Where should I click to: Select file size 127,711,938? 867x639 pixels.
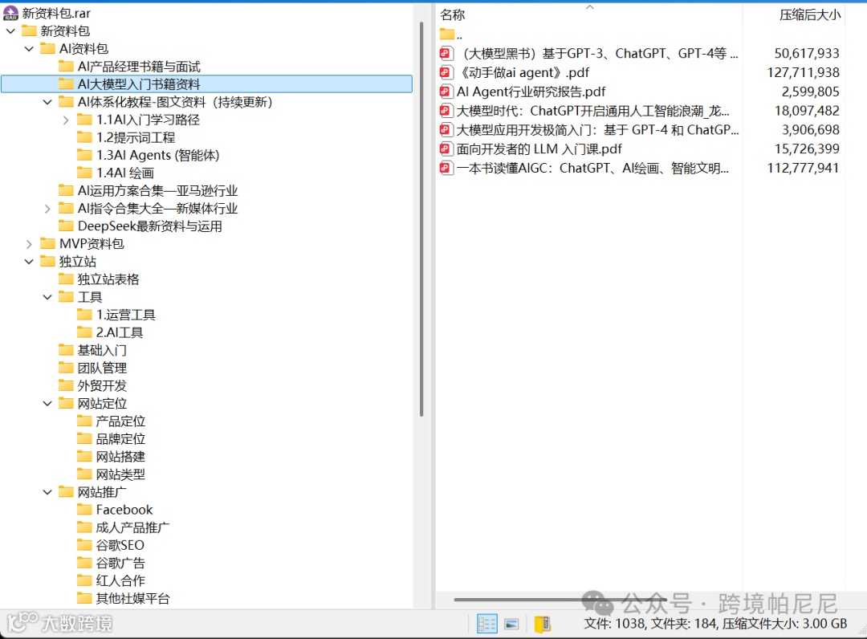pos(803,72)
